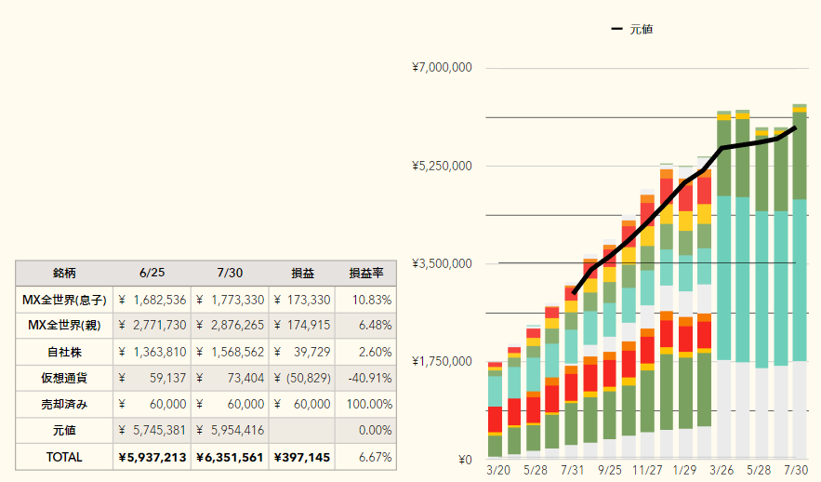Select the 5/28 date label after 3/20
Screen dimensions: 821x482
tap(536, 470)
